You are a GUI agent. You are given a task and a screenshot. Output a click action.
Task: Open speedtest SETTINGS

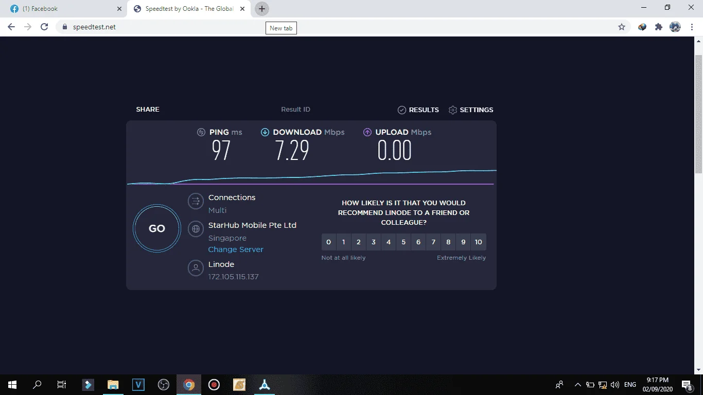(471, 110)
